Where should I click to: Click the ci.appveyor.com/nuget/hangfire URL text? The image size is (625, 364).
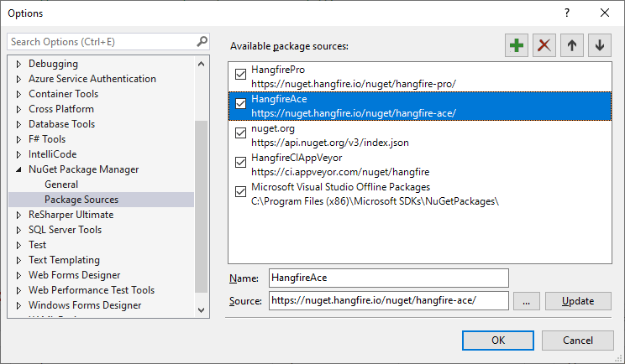pyautogui.click(x=340, y=172)
